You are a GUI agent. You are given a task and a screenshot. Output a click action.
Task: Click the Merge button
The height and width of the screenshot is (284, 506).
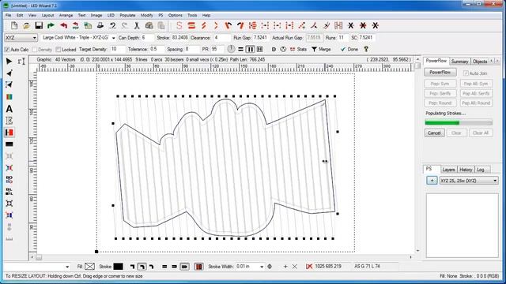tap(321, 49)
